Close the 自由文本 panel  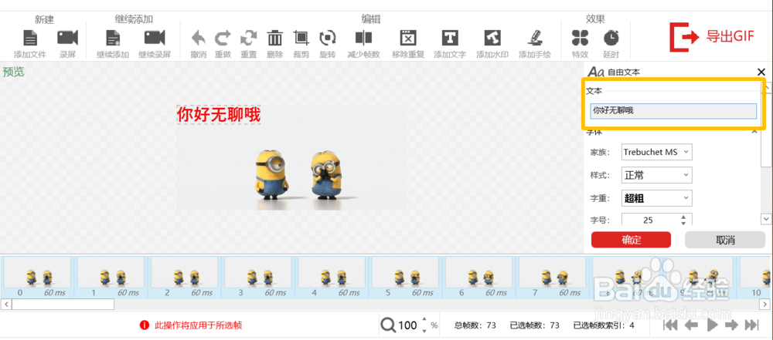(761, 72)
